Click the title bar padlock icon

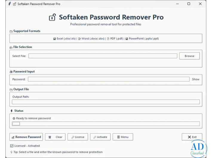click(x=15, y=4)
